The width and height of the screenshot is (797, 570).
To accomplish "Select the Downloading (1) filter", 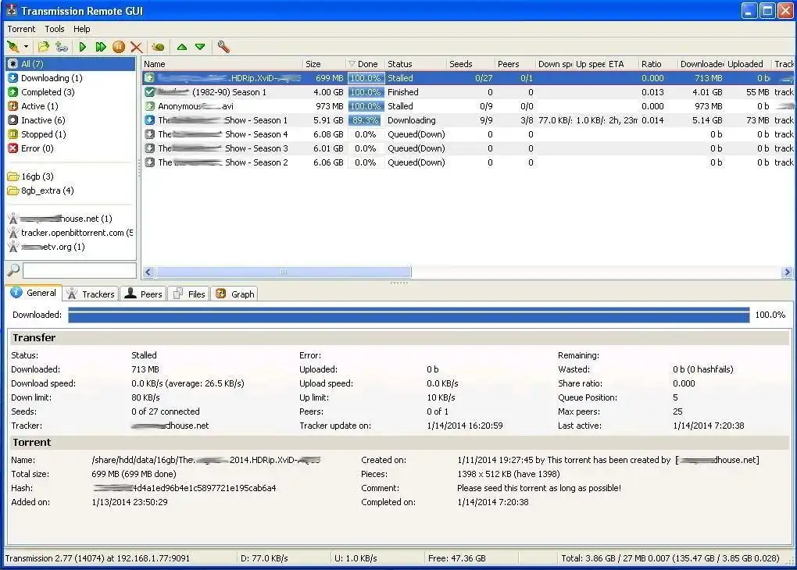I will point(51,78).
